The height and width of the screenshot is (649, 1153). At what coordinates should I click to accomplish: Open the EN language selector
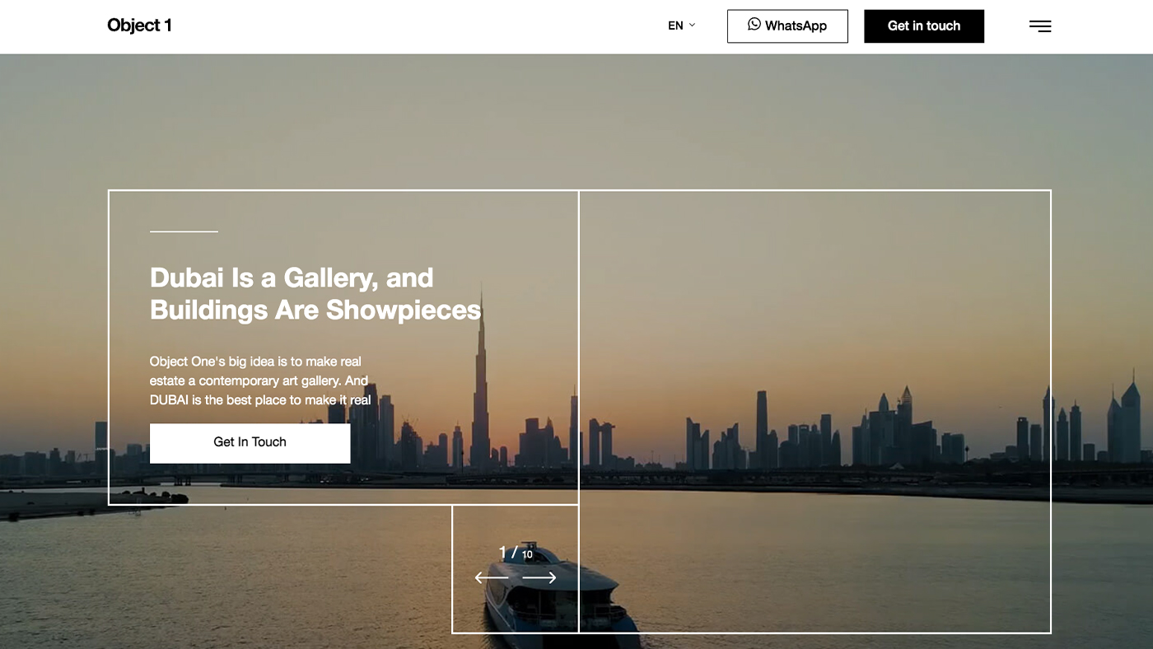681,26
